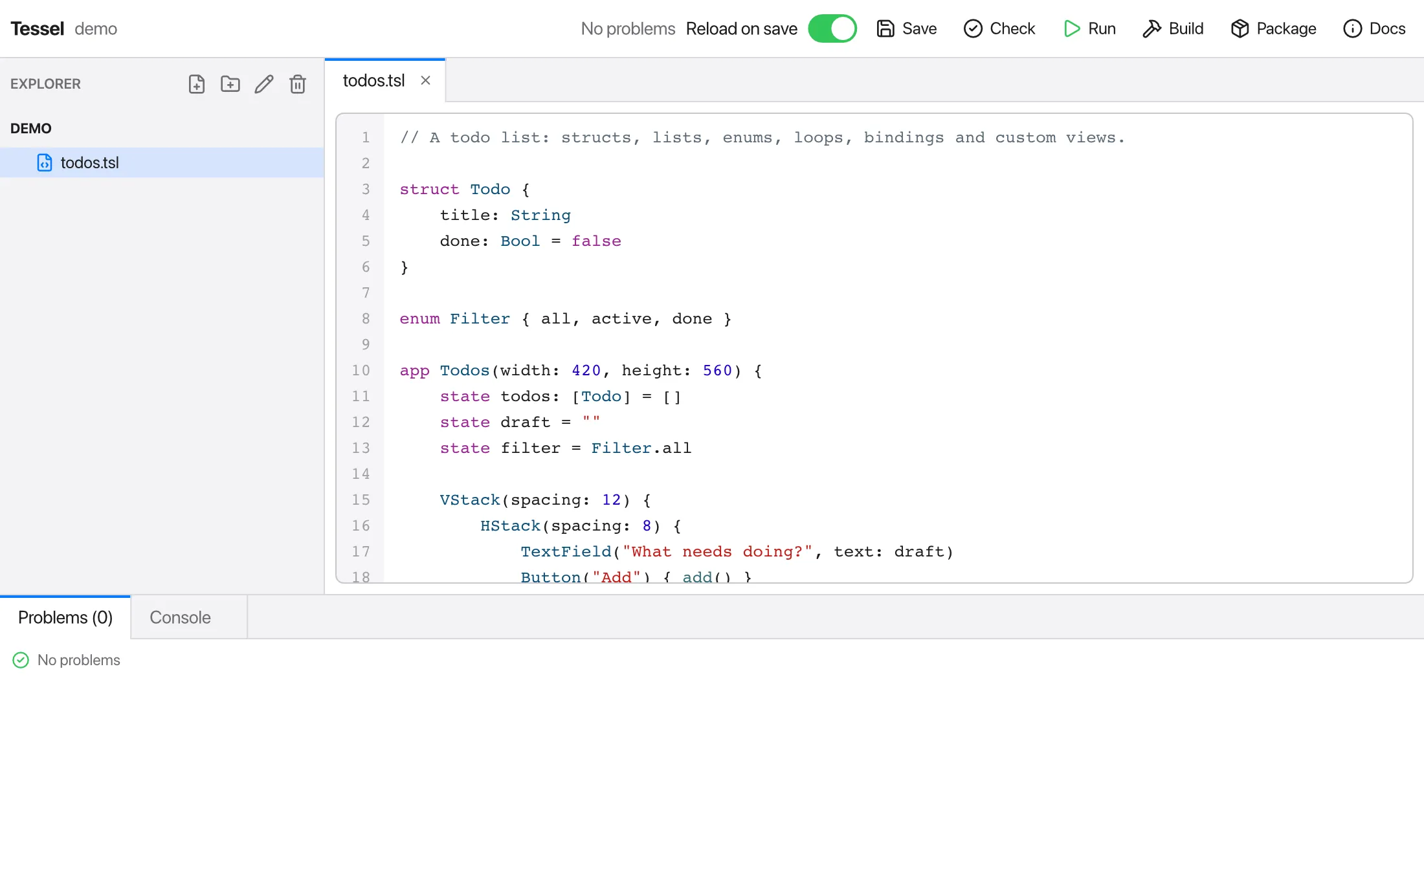Click the EXPLORER panel heading
The width and height of the screenshot is (1424, 880).
pos(45,84)
